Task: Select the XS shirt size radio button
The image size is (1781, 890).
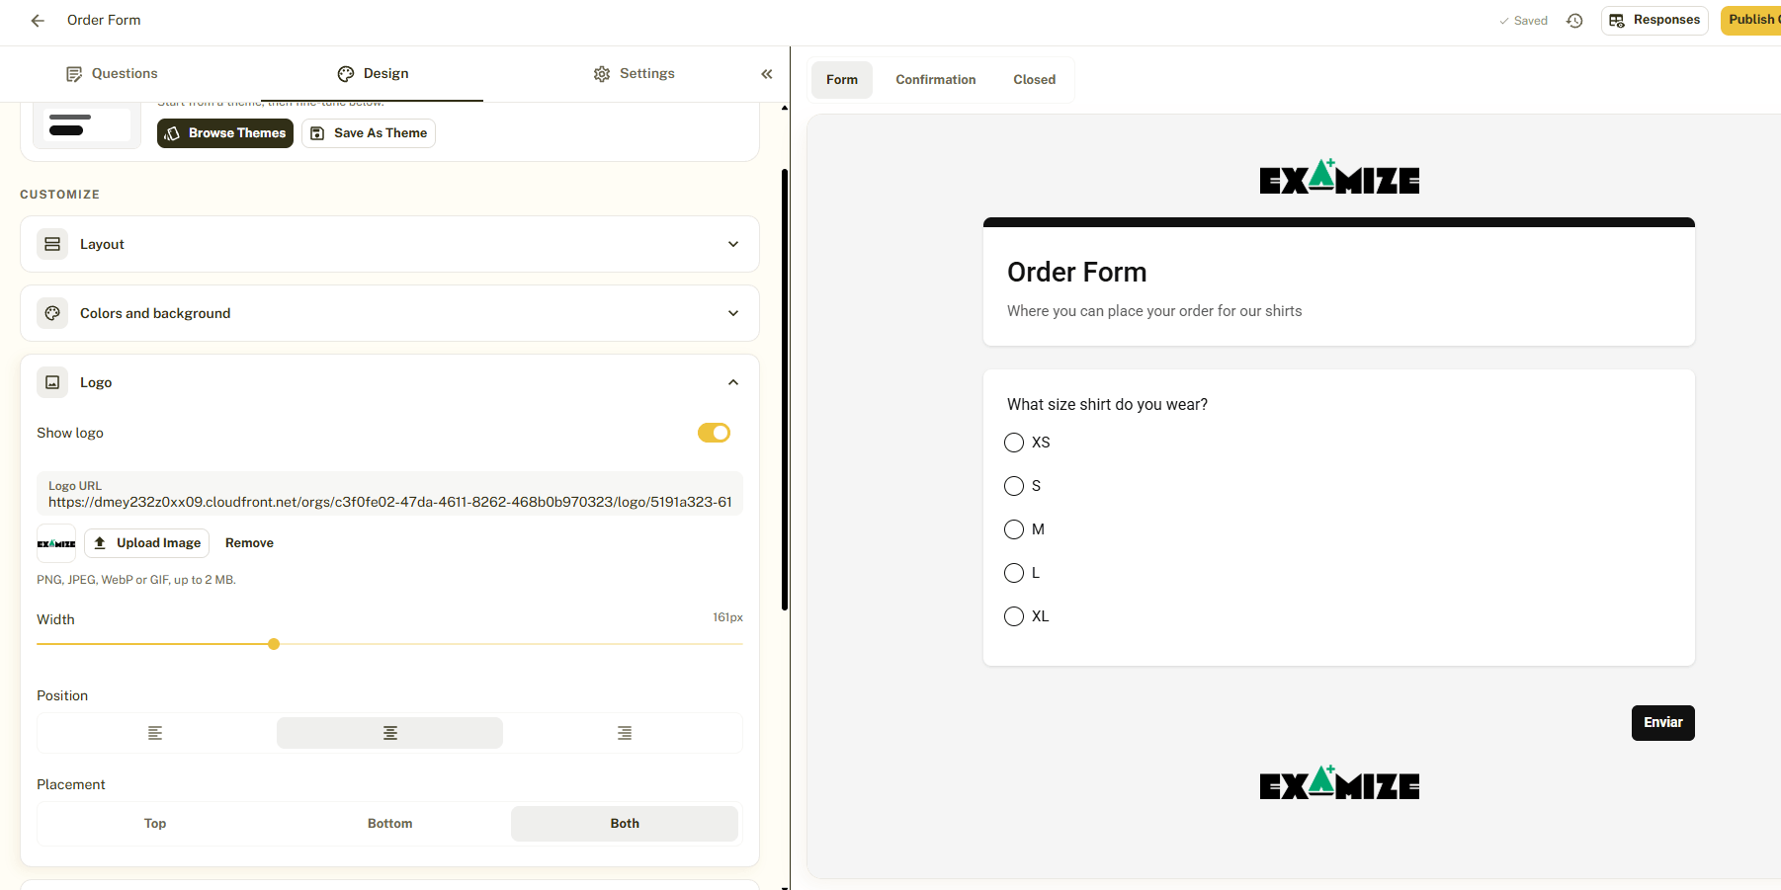Action: coord(1014,443)
